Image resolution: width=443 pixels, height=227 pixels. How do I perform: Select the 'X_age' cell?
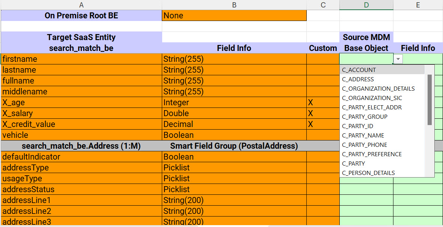pos(81,102)
